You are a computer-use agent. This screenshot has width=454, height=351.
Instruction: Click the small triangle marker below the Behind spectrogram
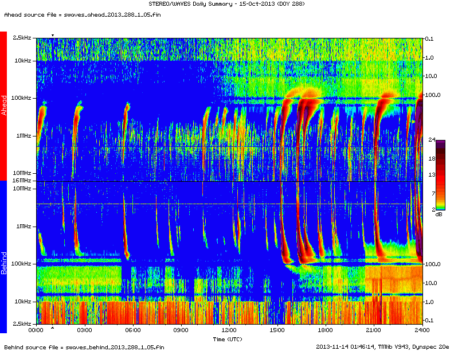coord(53,328)
